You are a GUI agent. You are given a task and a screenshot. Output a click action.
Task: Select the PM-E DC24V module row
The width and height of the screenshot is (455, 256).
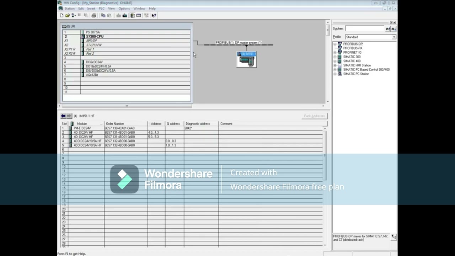192,128
